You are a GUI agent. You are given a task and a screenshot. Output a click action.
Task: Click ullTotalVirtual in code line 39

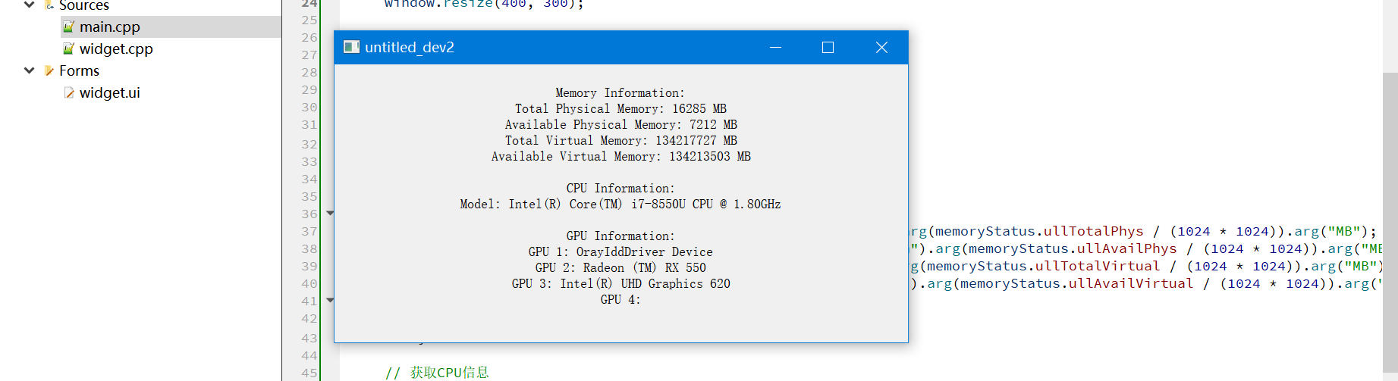[1098, 266]
